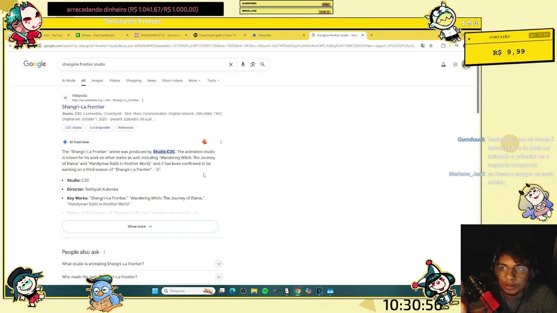Click the source link chip after overview paragraph
This screenshot has width=557, height=313.
point(158,170)
